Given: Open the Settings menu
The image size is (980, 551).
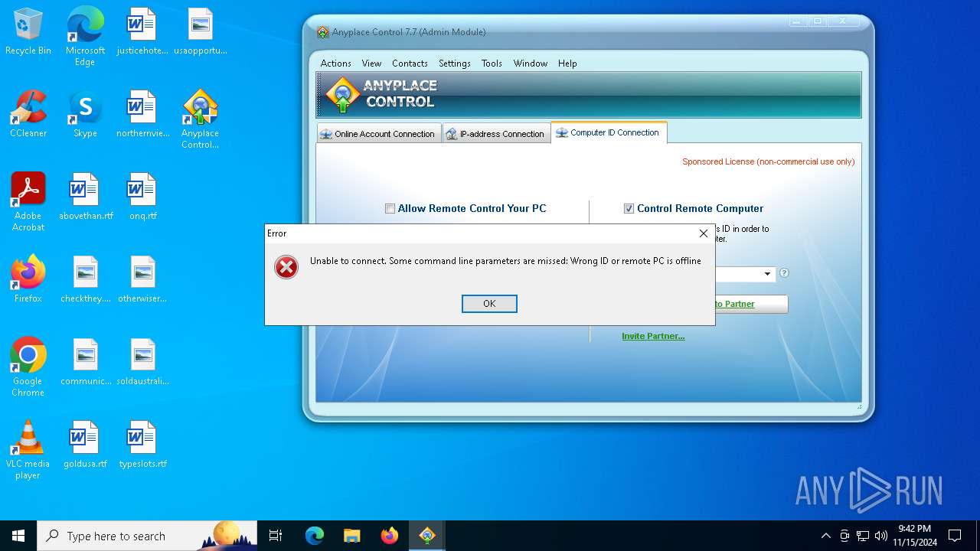Looking at the screenshot, I should pos(455,64).
